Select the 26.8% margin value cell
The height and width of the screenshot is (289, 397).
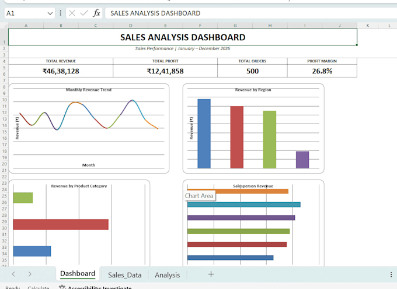click(322, 71)
